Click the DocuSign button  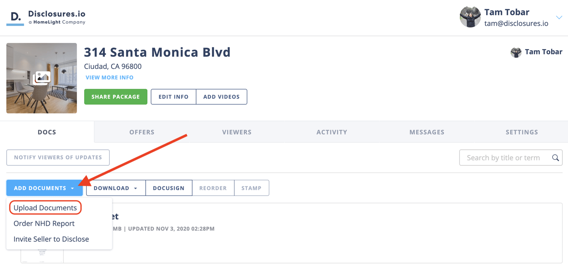[x=169, y=188]
